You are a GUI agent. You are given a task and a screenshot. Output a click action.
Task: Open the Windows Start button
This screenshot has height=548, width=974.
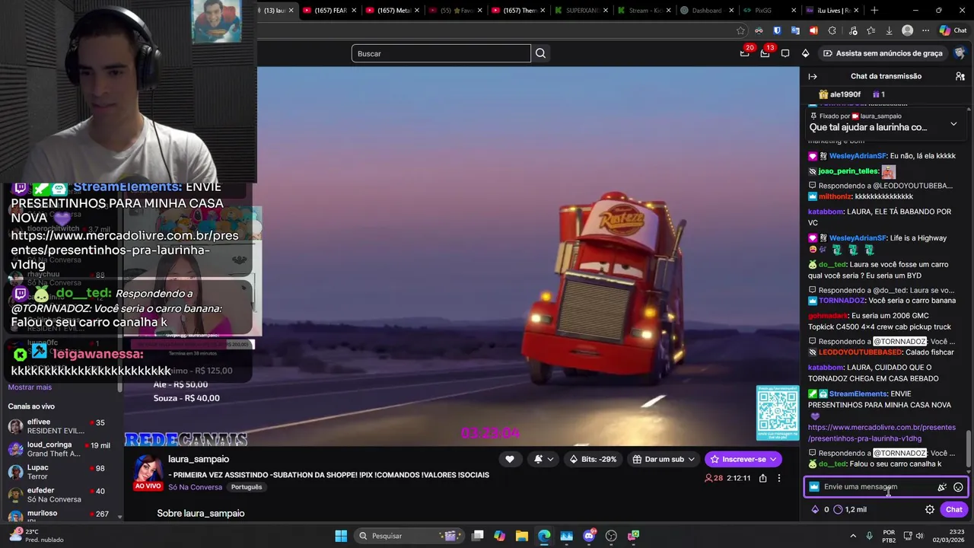coord(341,536)
